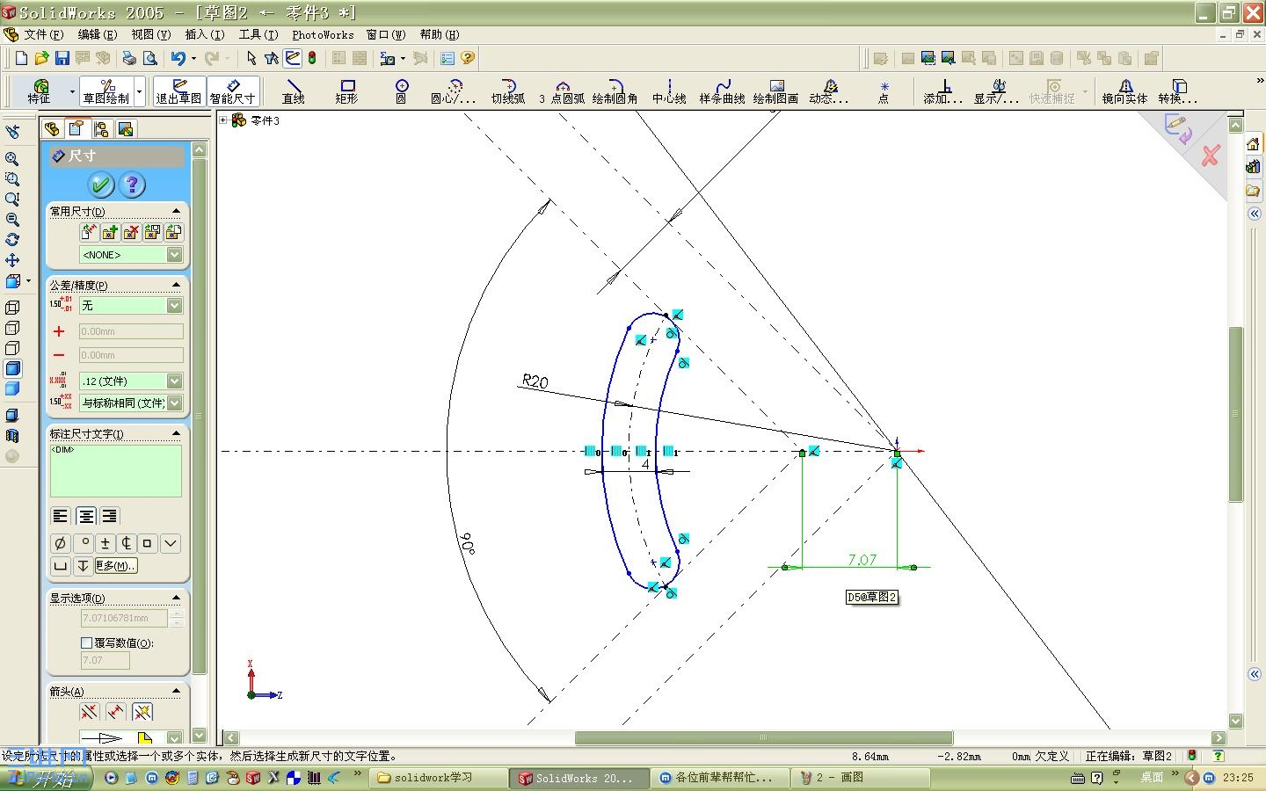Viewport: 1266px width, 791px height.
Task: Toggle center-justify dimension text
Action: (86, 516)
